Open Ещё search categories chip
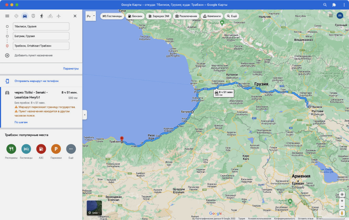The height and width of the screenshot is (220, 349). pyautogui.click(x=232, y=16)
